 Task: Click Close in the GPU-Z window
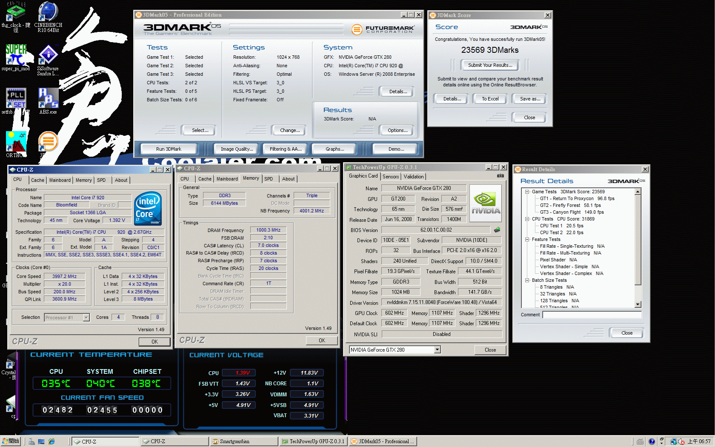pos(490,350)
